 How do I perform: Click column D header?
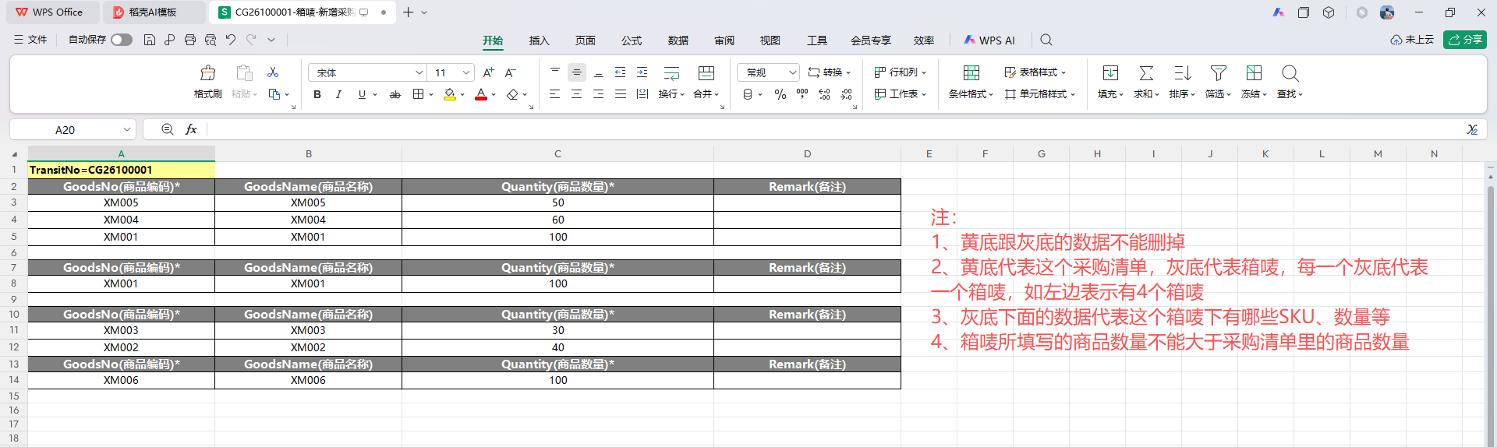[x=807, y=154]
